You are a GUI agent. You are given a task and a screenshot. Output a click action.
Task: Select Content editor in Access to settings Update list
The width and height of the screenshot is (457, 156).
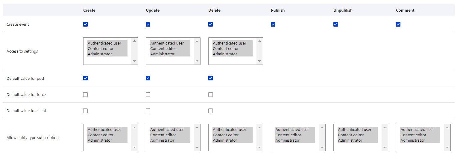[163, 49]
